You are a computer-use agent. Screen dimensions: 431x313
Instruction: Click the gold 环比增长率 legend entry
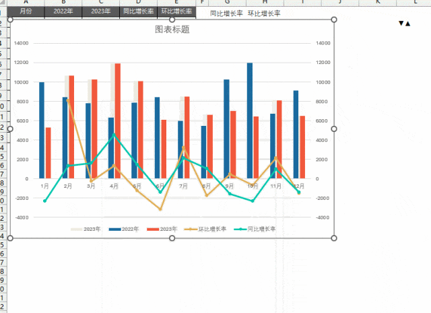[x=205, y=229]
